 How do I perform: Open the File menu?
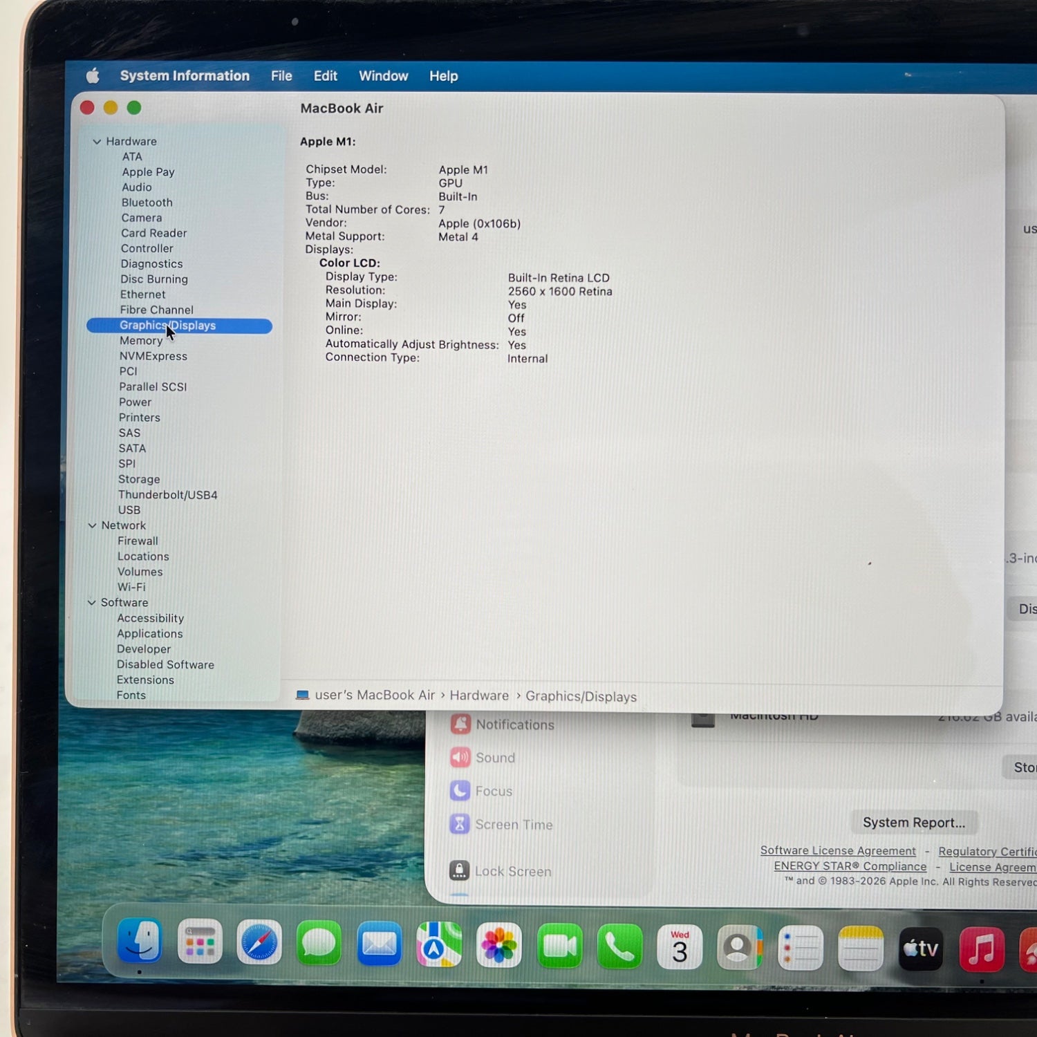[x=281, y=76]
